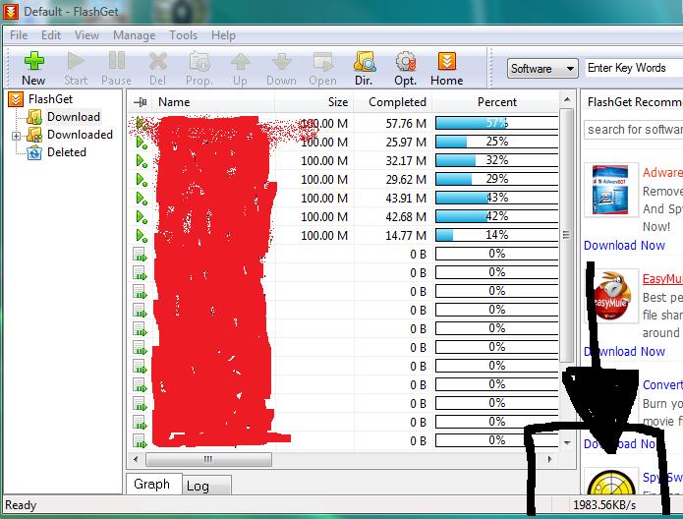Click the 25% progress bar
This screenshot has width=683, height=519.
click(x=497, y=142)
